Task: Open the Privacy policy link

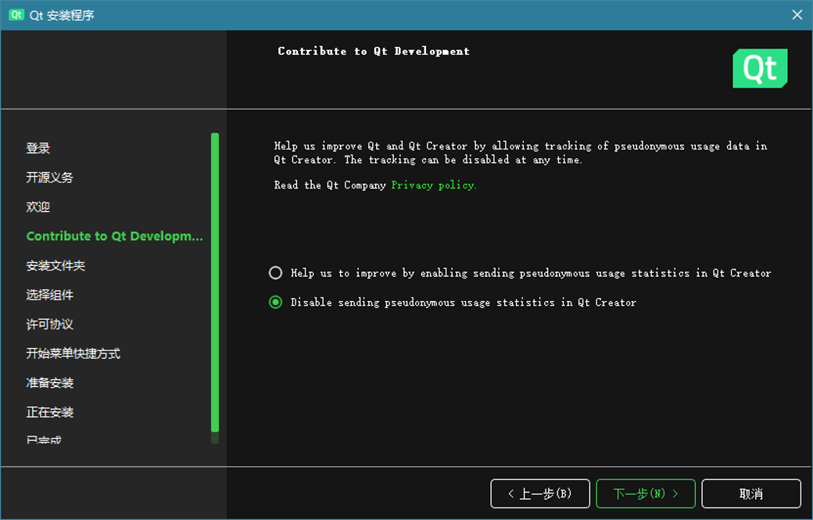Action: click(x=433, y=185)
